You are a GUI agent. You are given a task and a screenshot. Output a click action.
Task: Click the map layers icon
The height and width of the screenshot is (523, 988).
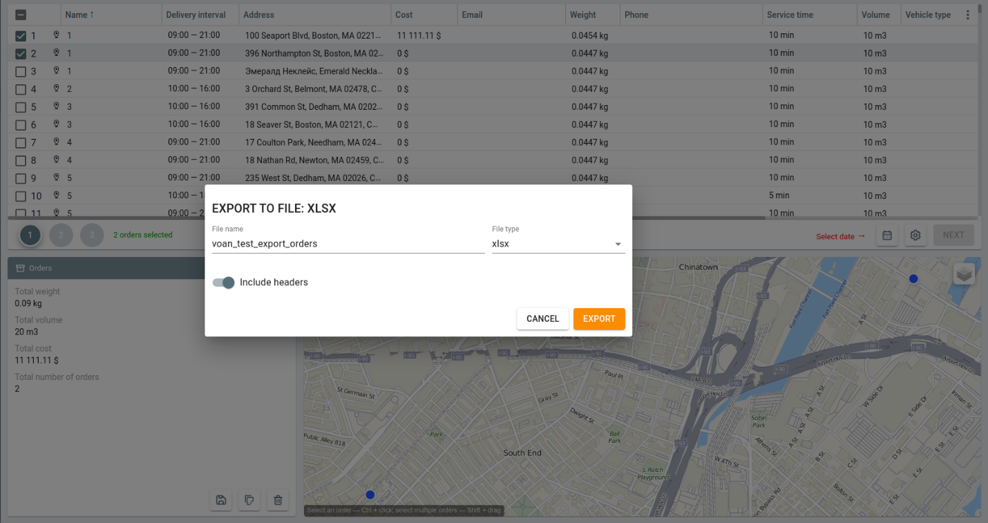[x=965, y=274]
